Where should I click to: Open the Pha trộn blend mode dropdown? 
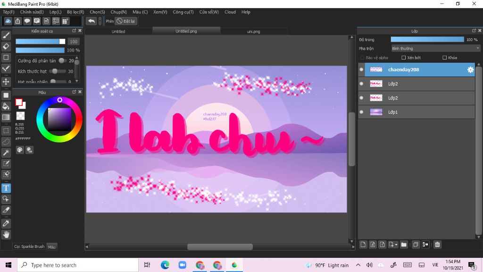coord(435,49)
